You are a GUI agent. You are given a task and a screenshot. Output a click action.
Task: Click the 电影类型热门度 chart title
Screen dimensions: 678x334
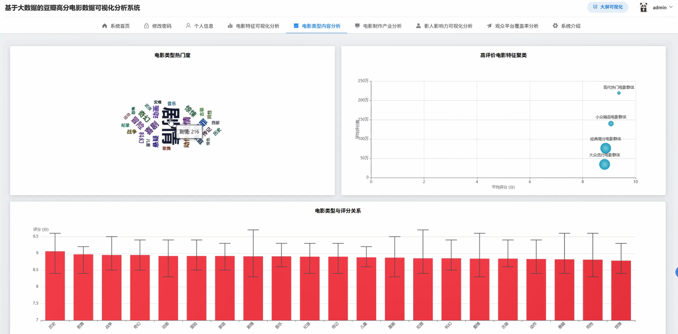click(x=173, y=55)
